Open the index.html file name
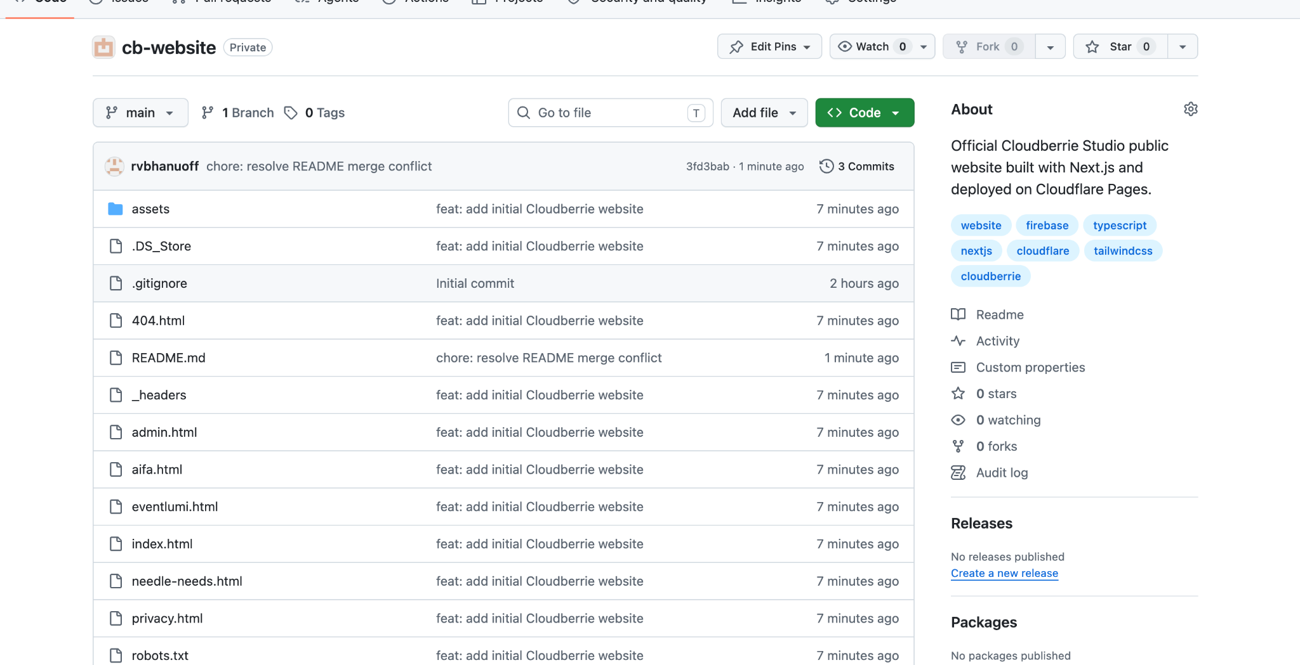 coord(162,544)
